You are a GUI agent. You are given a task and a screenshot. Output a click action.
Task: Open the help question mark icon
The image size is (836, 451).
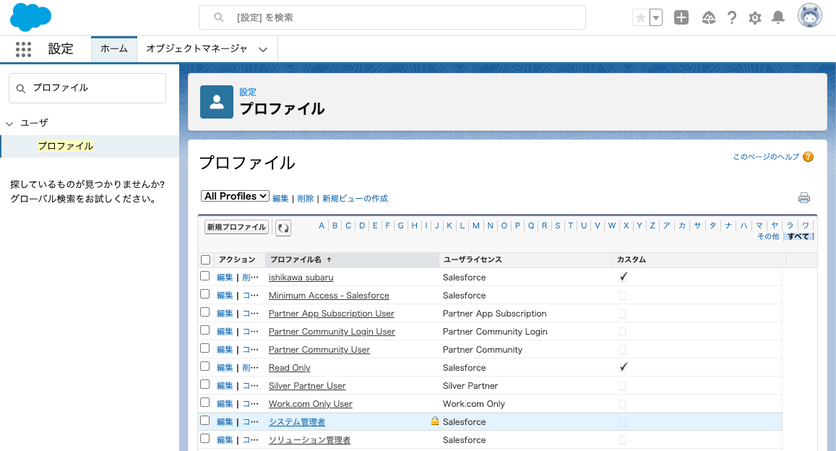732,17
